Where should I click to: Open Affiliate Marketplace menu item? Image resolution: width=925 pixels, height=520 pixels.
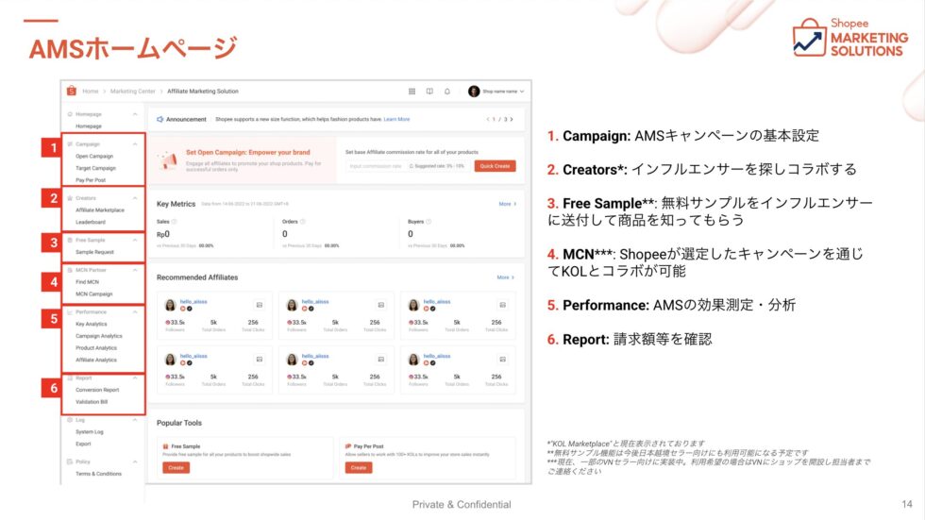click(100, 210)
